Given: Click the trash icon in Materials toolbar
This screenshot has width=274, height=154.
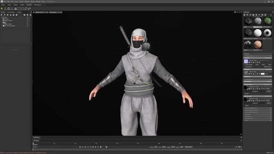Looking at the screenshot, I should coord(256,15).
